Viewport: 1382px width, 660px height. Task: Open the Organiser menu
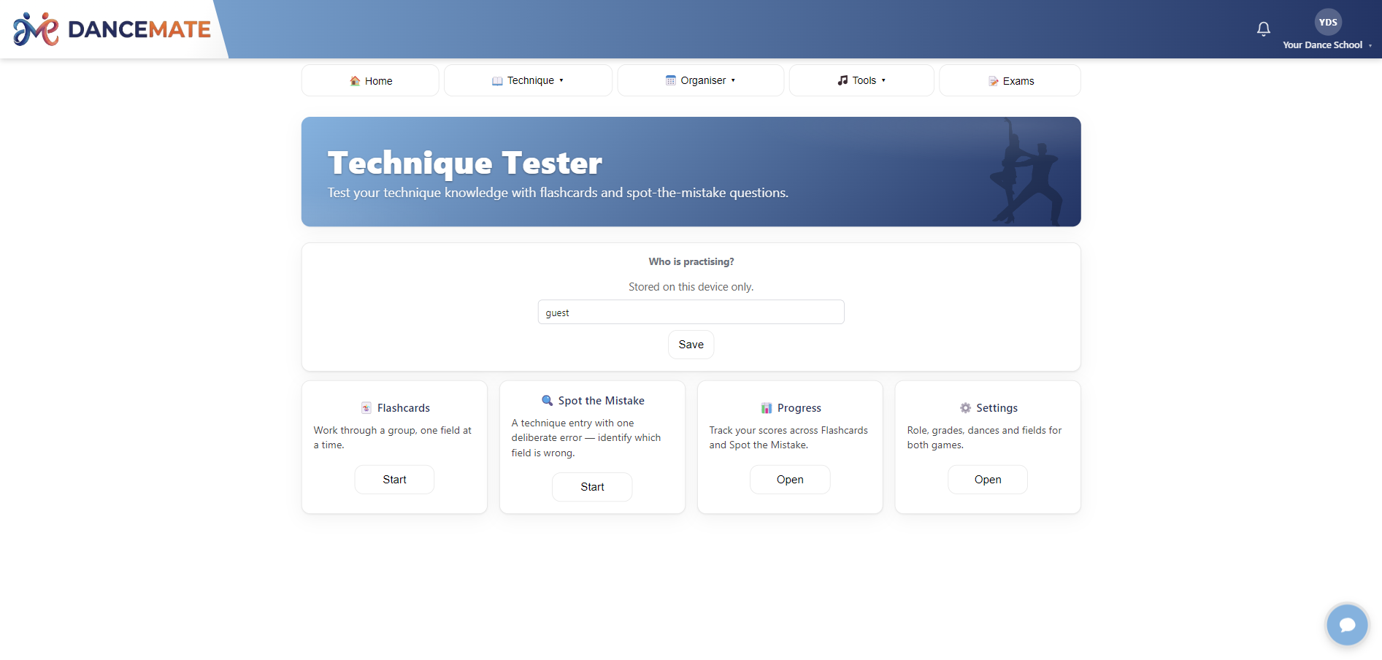point(701,80)
